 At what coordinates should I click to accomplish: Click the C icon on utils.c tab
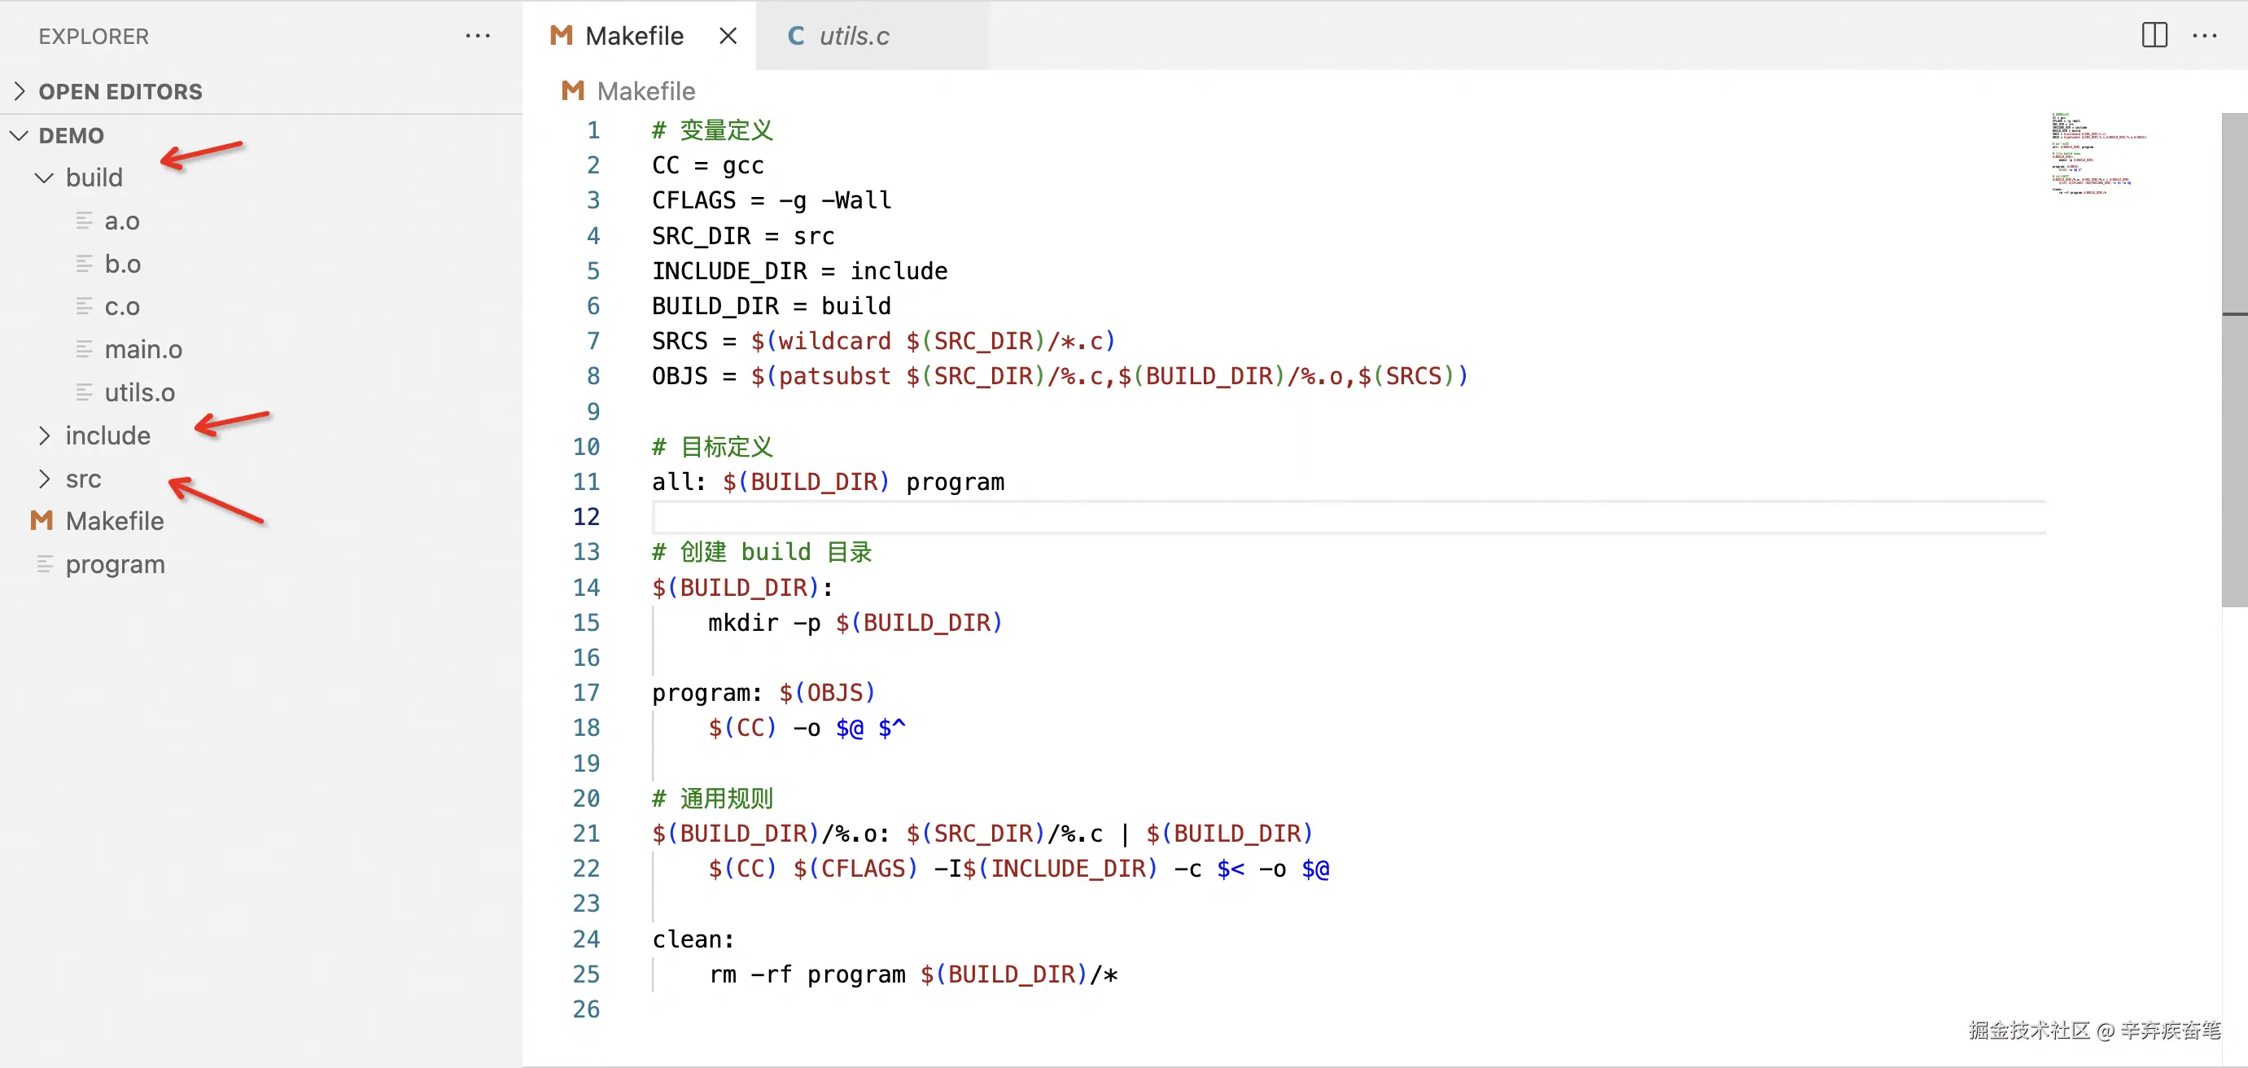tap(795, 36)
